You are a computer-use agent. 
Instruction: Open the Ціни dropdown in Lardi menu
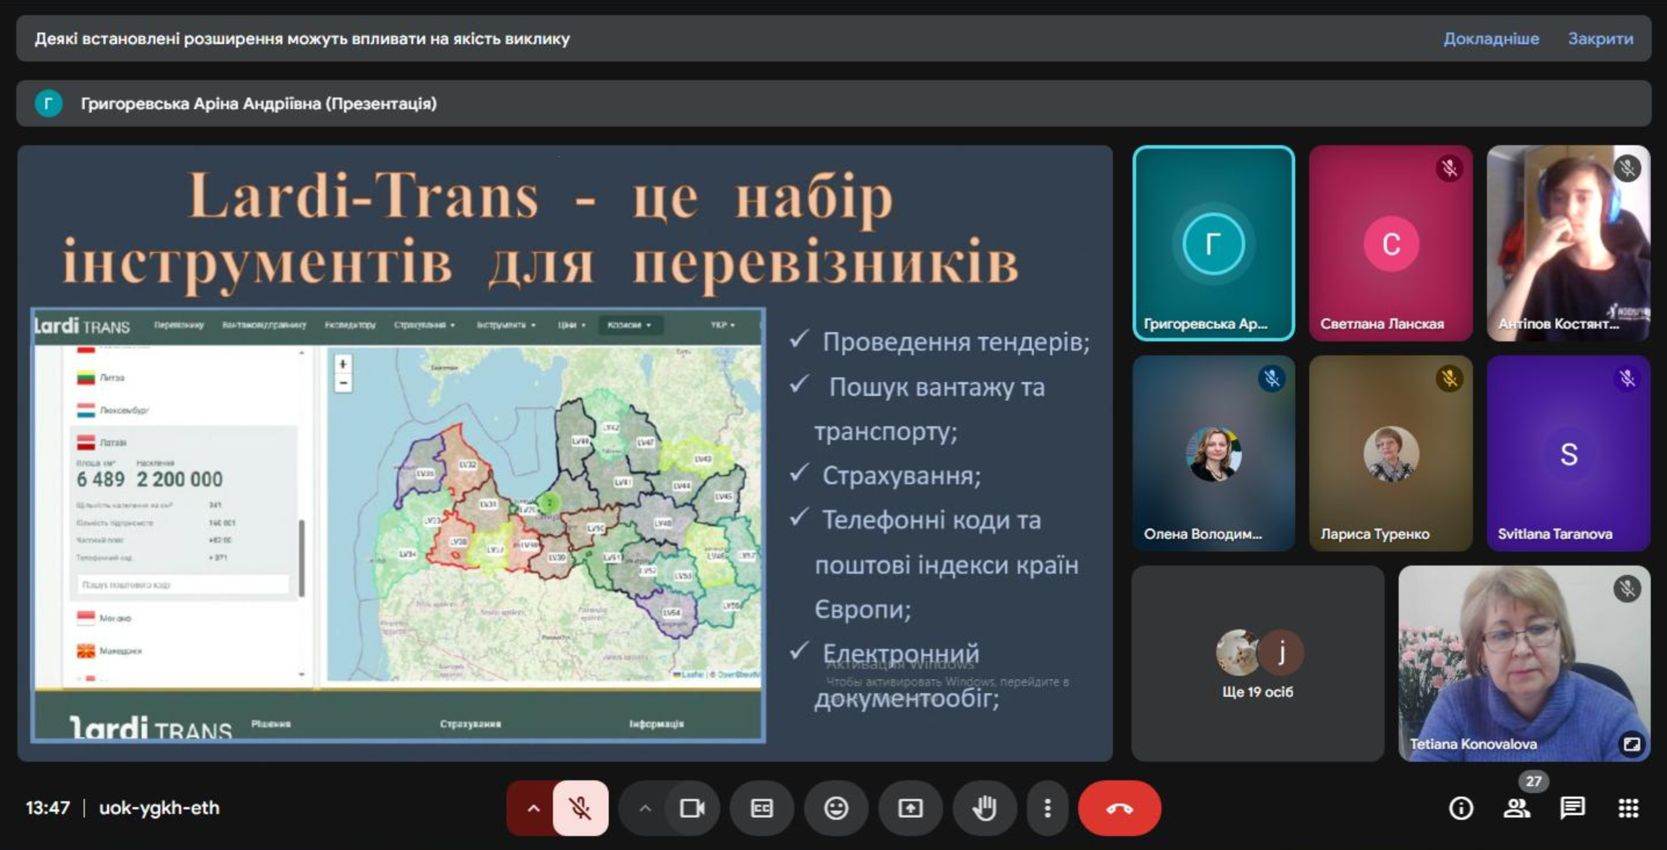point(572,325)
